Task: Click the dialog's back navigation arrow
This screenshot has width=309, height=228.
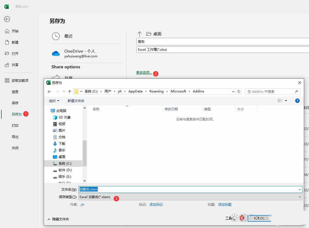Action: (49, 92)
